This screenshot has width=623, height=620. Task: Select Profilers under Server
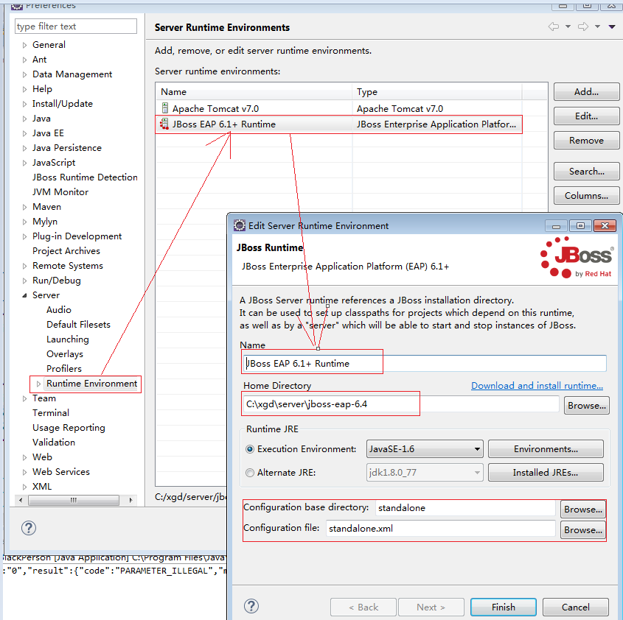click(64, 368)
